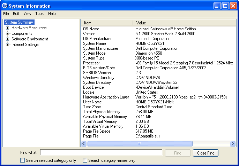Select the Version row item
239x166 pixels.
pyautogui.click(x=158, y=34)
